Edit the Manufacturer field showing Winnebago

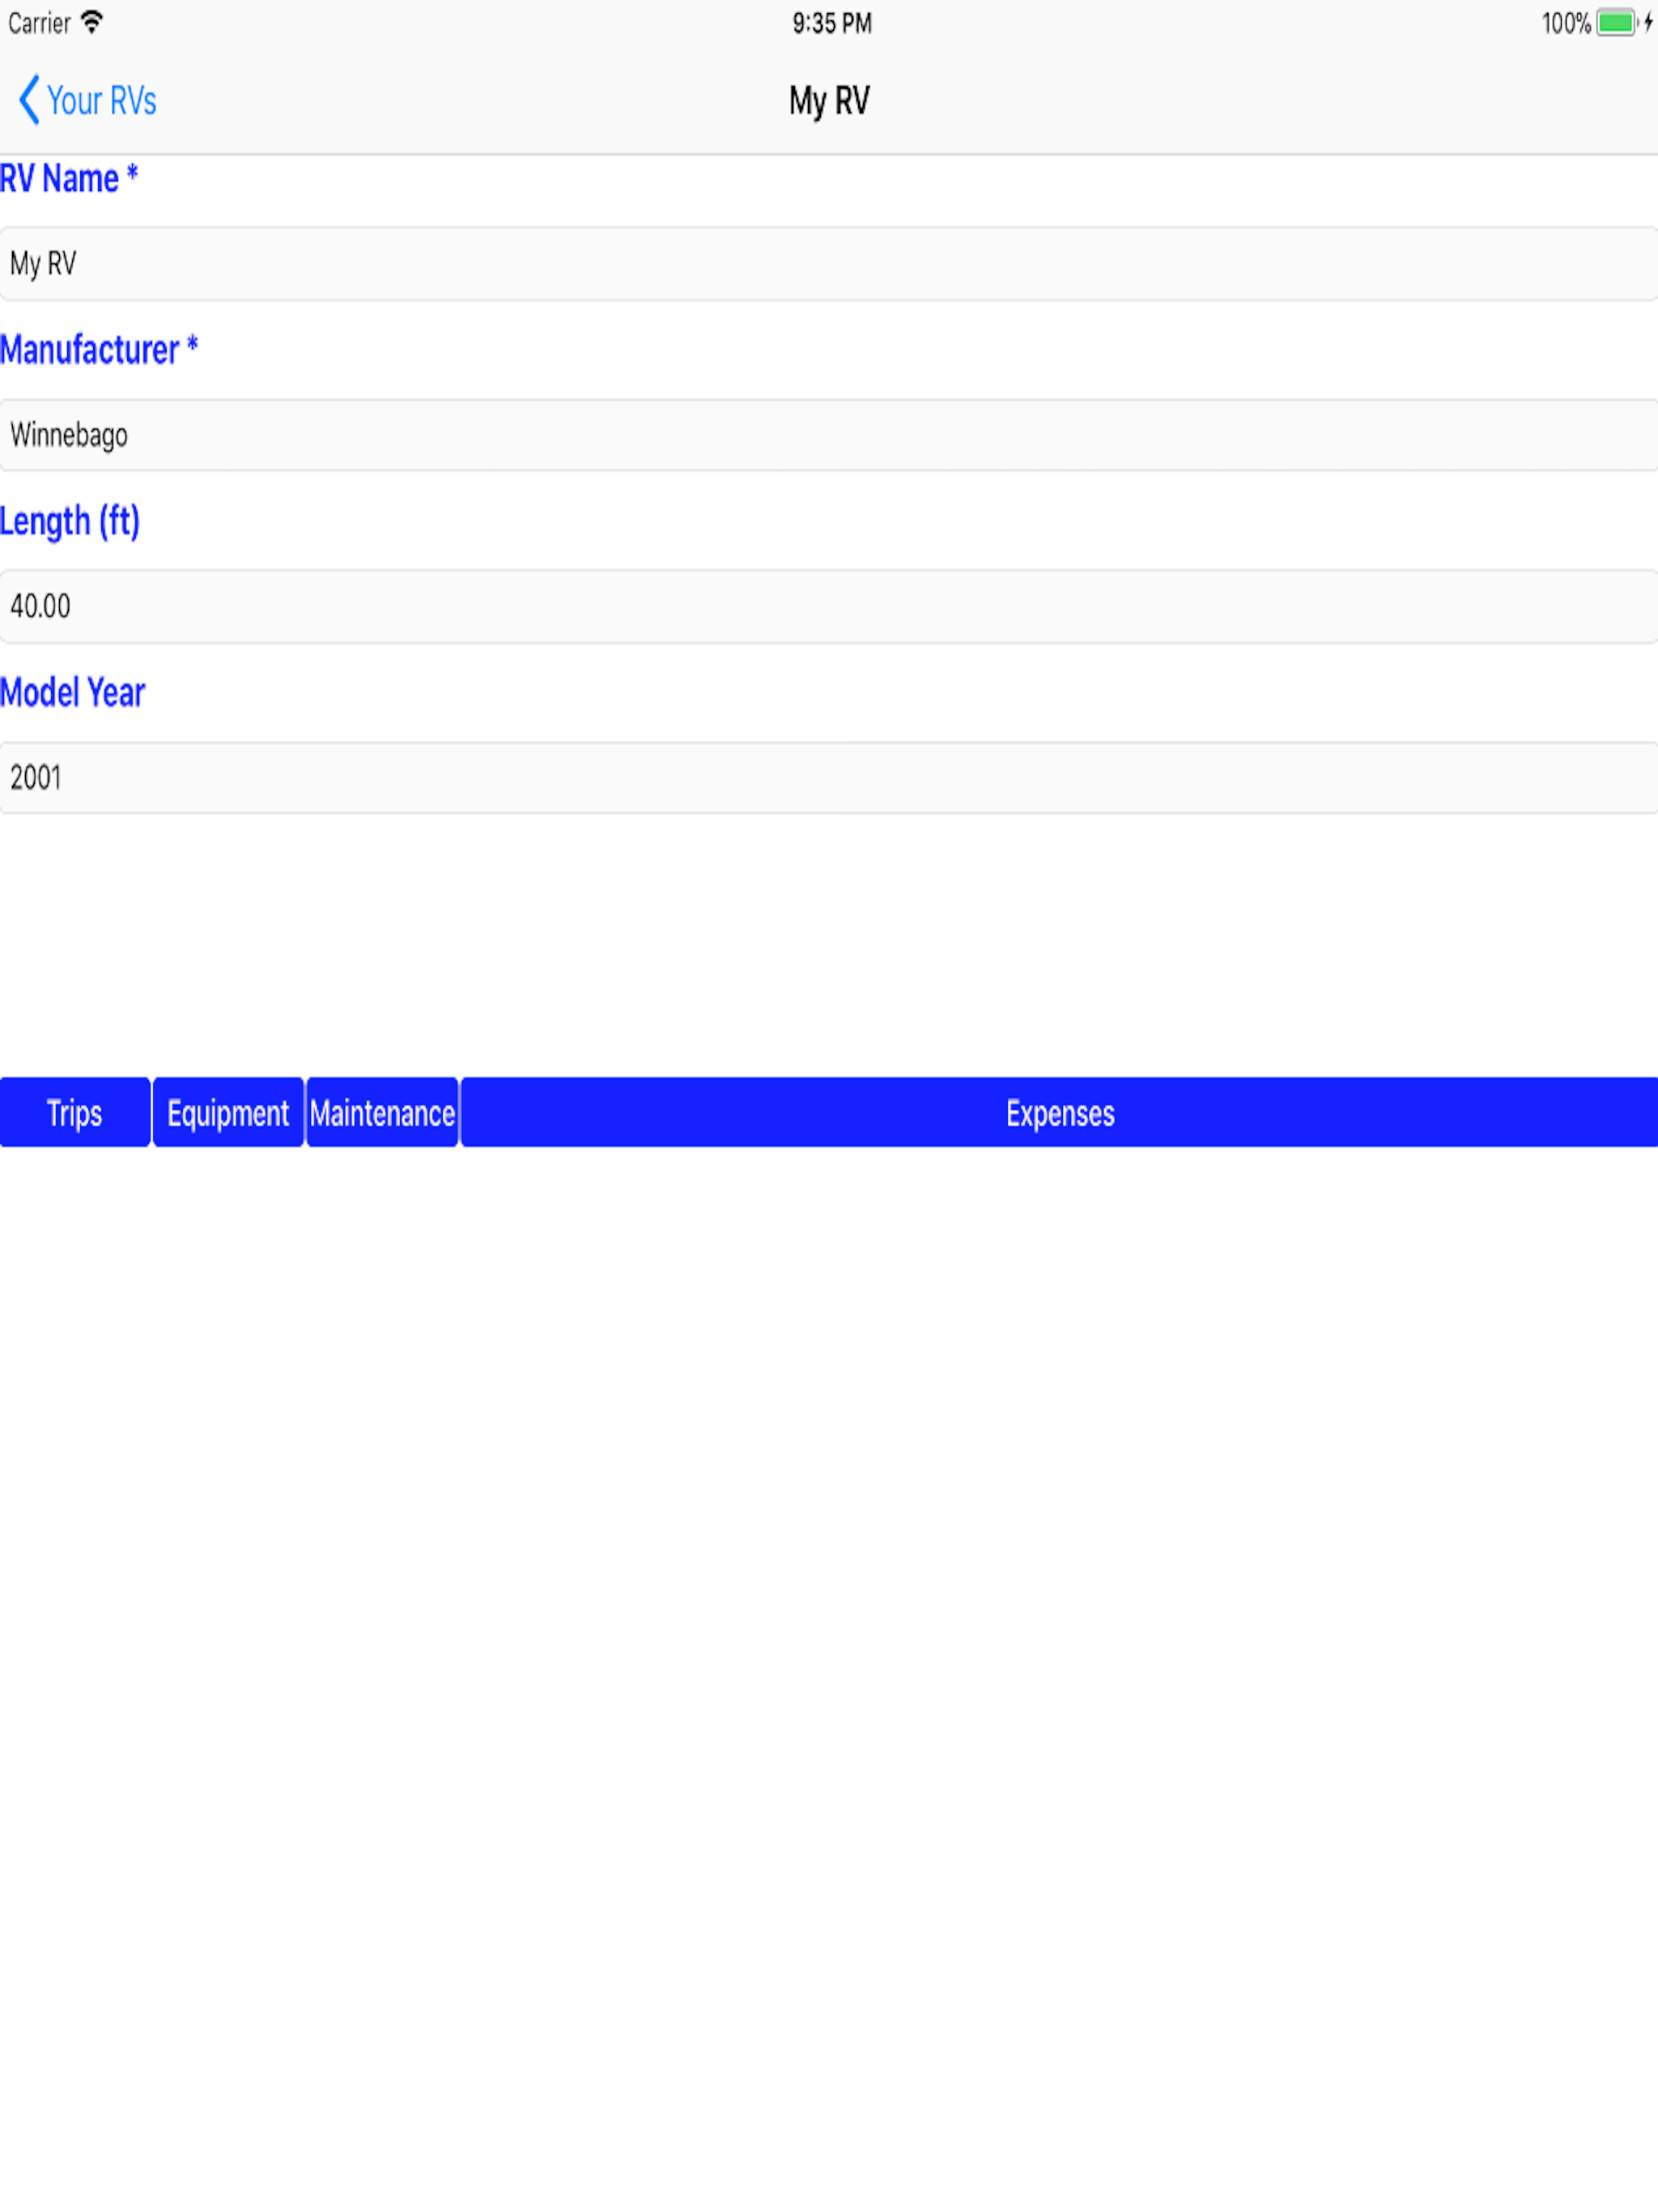829,435
